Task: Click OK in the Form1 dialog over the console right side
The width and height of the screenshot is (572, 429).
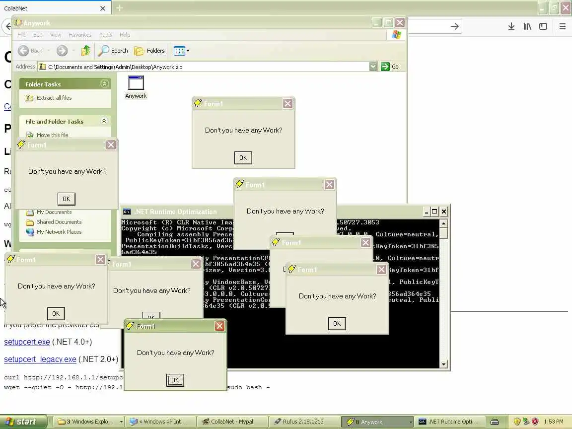Action: coord(337,323)
